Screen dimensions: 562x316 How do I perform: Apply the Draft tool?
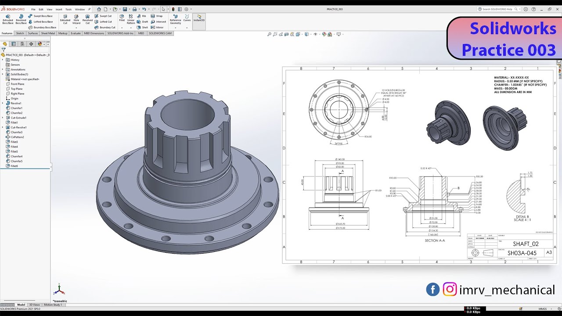pyautogui.click(x=143, y=22)
